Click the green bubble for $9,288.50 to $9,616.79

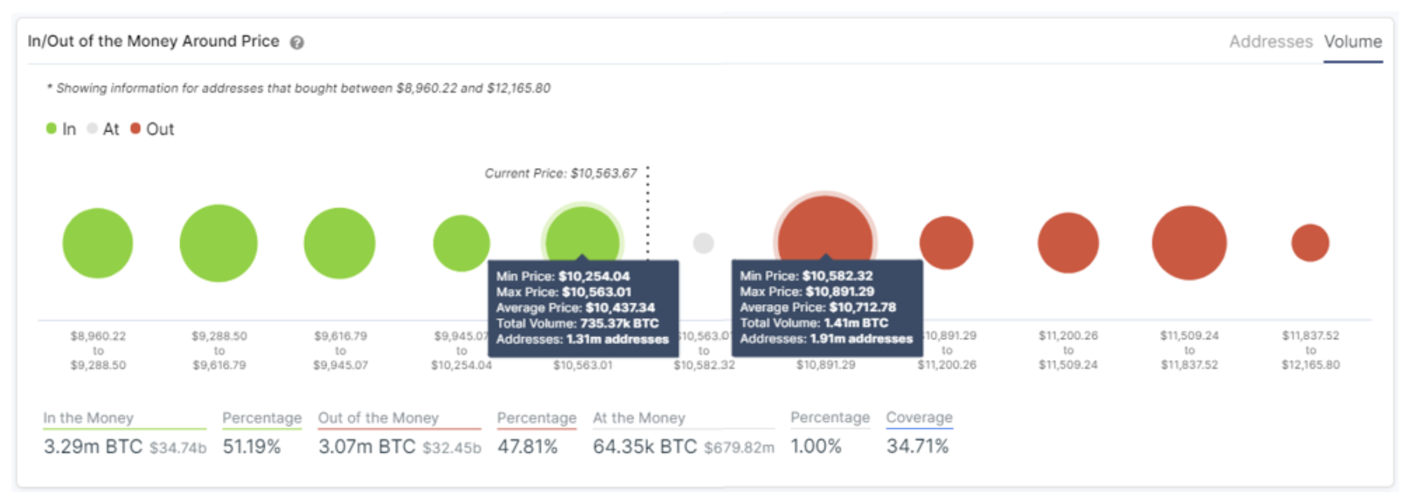tap(218, 243)
